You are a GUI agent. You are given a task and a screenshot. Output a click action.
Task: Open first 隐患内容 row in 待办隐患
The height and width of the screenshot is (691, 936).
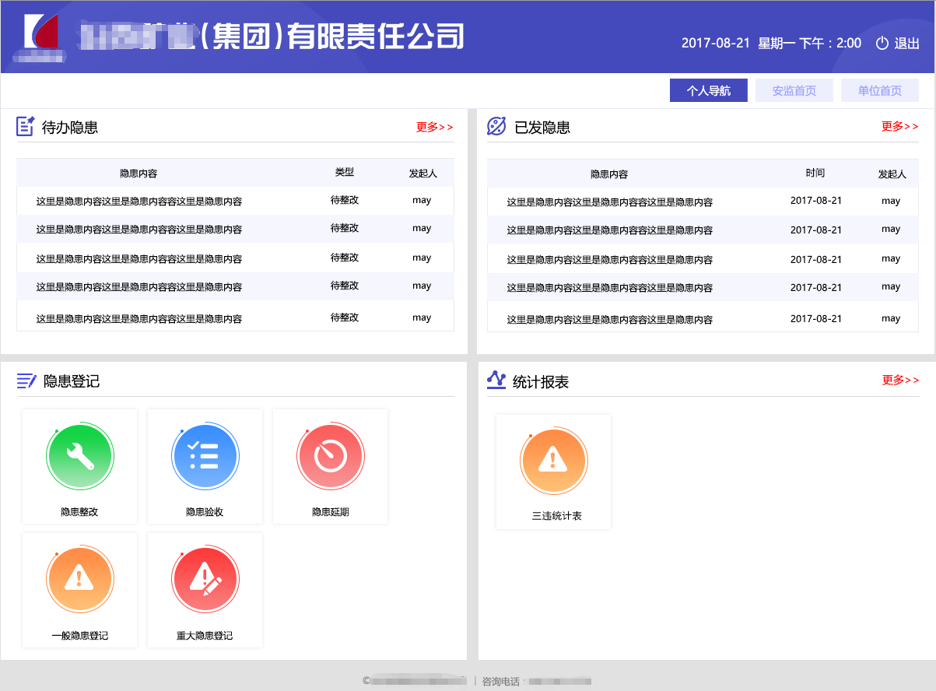(x=139, y=202)
